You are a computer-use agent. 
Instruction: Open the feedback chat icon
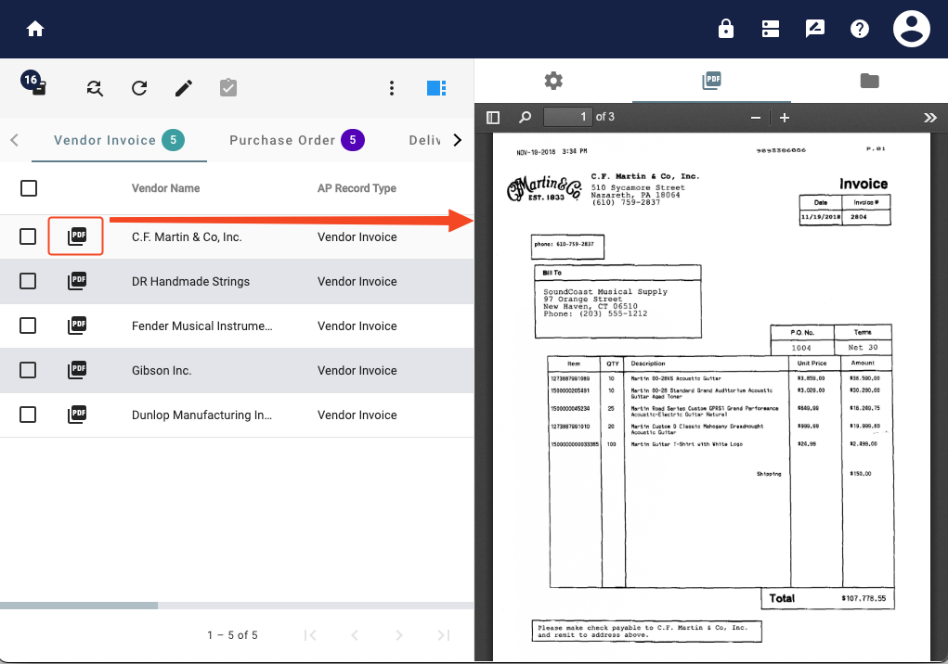pos(815,29)
